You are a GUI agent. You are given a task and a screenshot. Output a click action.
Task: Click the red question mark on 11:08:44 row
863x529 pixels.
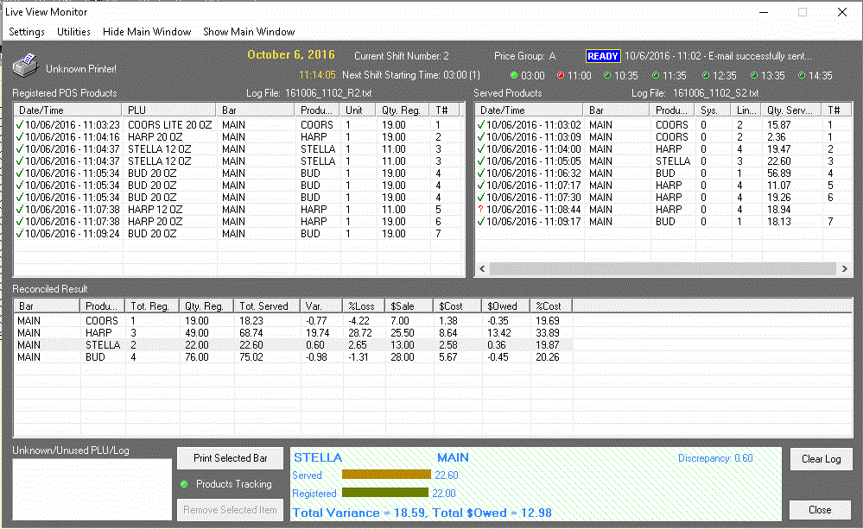tap(480, 210)
